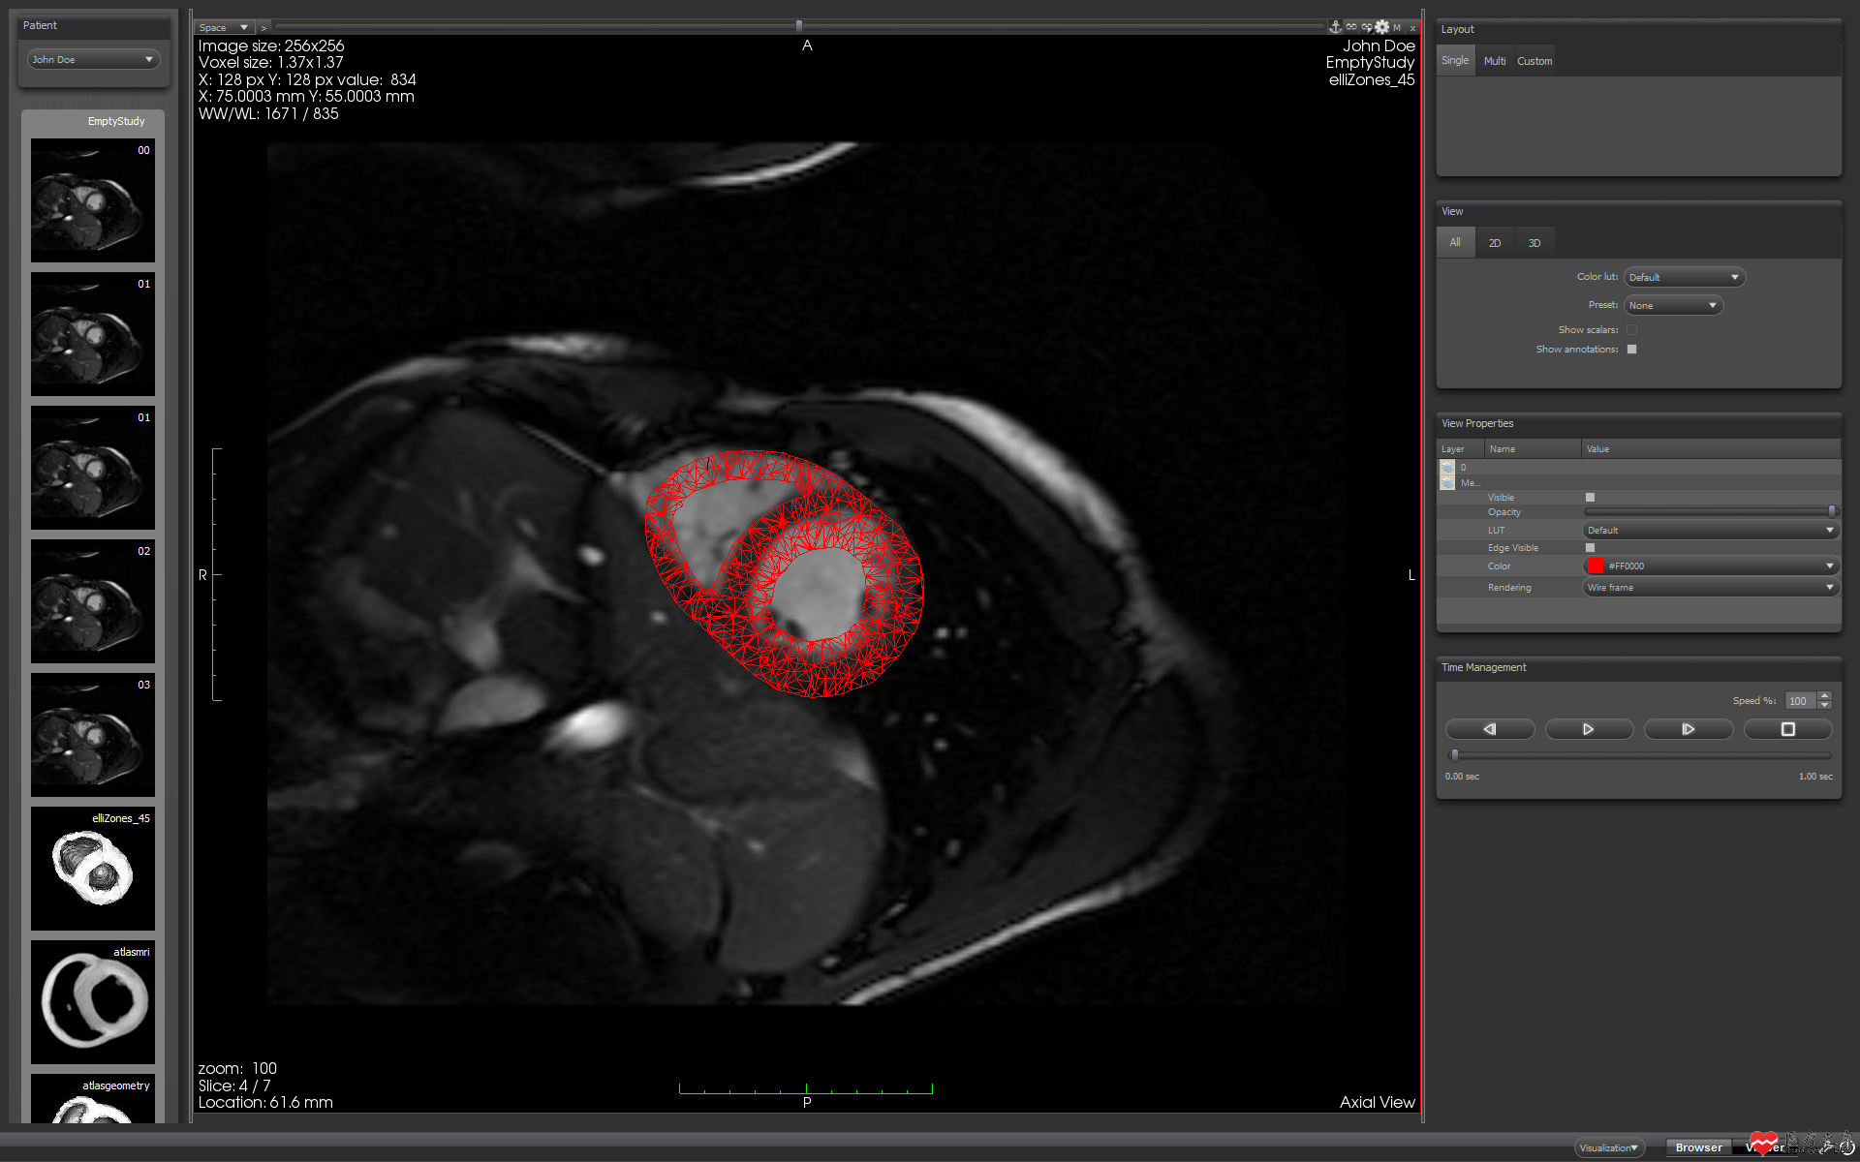The image size is (1860, 1162).
Task: Select the atlasgeometry thumbnail
Action: coord(93,1099)
